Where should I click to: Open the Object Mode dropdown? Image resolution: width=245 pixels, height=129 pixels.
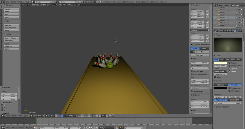click(x=37, y=116)
